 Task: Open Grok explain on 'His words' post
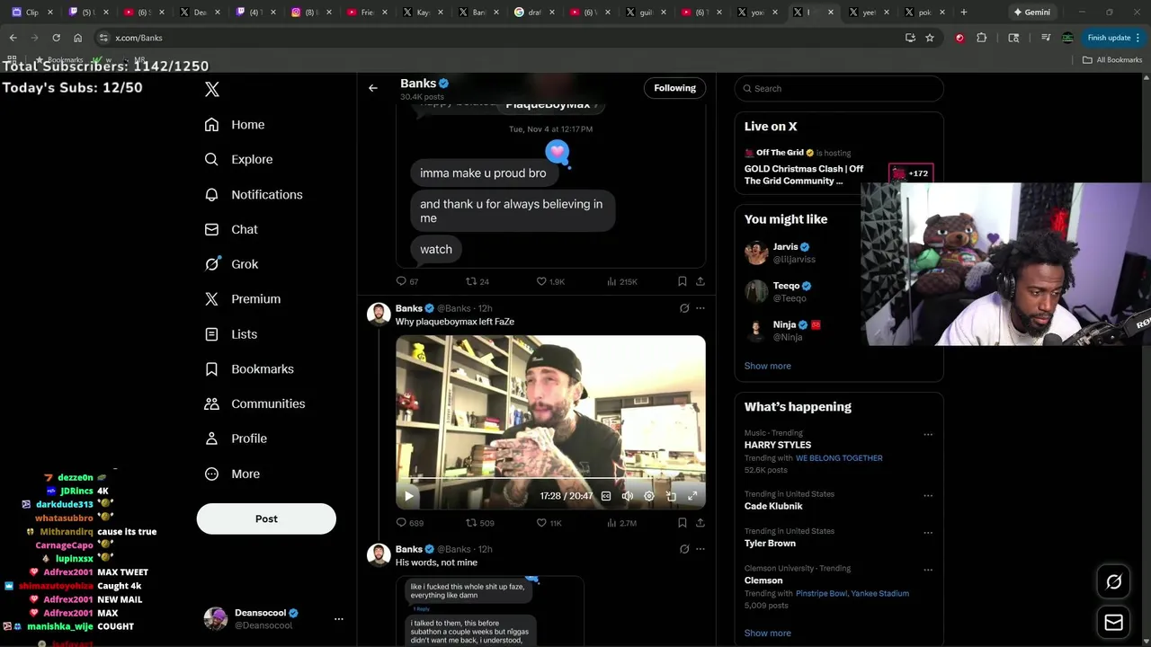684,549
